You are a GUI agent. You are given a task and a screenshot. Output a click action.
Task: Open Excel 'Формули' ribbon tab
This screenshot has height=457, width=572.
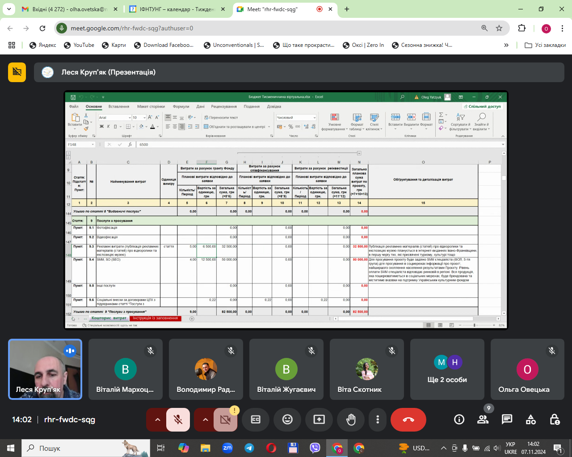[181, 107]
